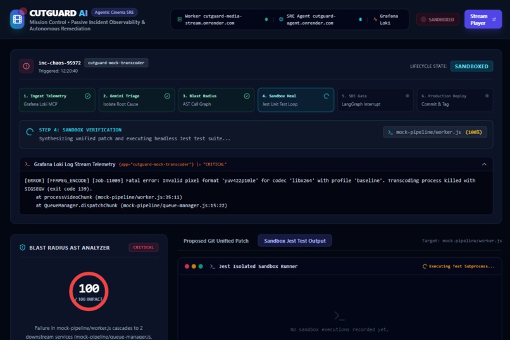
Task: Open the Proposed Git Unified Patch tab
Action: coord(216,241)
